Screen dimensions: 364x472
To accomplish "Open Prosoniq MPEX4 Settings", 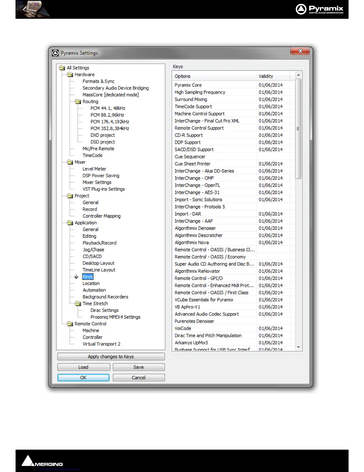I will pyautogui.click(x=115, y=317).
